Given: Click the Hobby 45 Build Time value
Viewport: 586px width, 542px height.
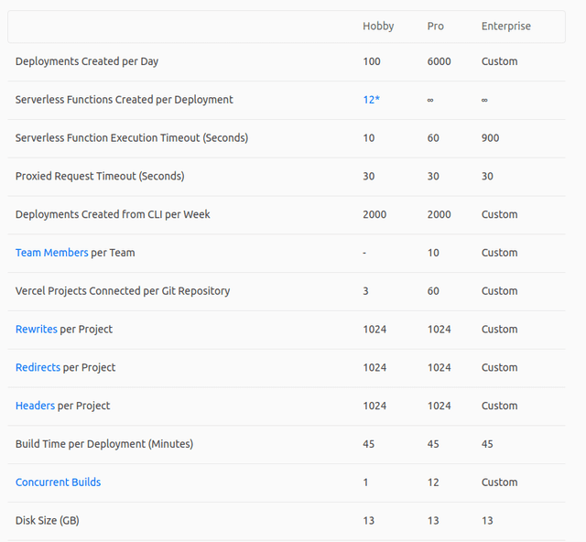Looking at the screenshot, I should pos(368,444).
